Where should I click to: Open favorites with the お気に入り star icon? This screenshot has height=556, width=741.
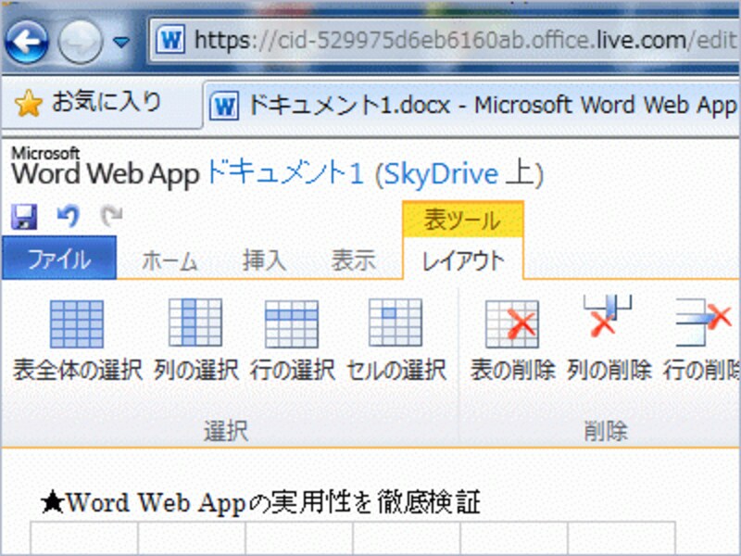pyautogui.click(x=30, y=105)
